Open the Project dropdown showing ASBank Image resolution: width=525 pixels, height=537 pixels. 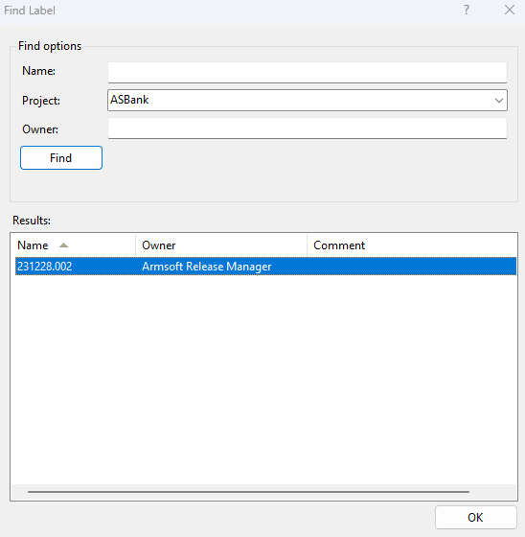pos(308,101)
